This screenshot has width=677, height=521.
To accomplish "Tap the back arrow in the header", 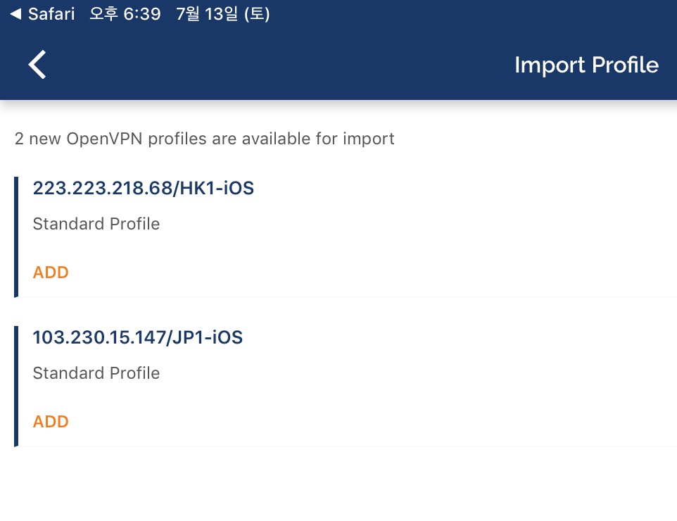I will tap(37, 65).
